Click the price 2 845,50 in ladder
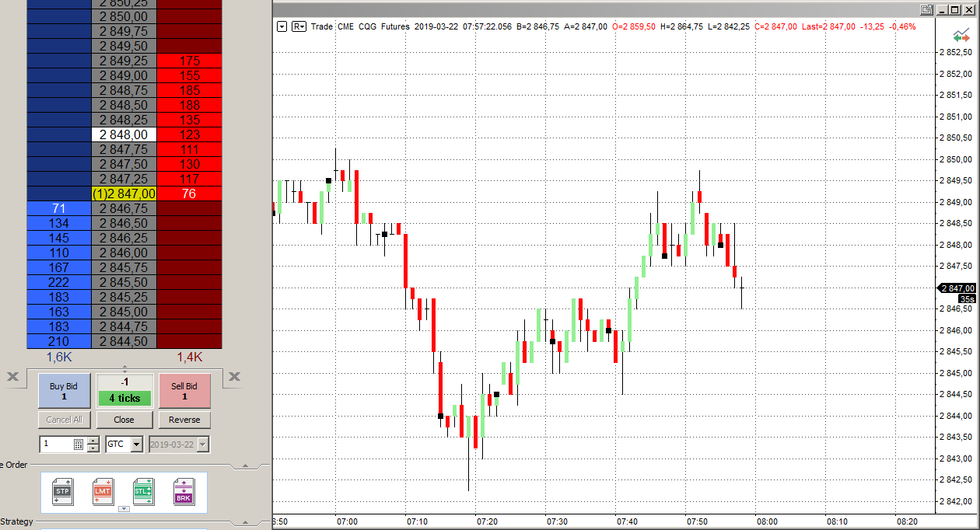The width and height of the screenshot is (980, 530). coord(124,282)
